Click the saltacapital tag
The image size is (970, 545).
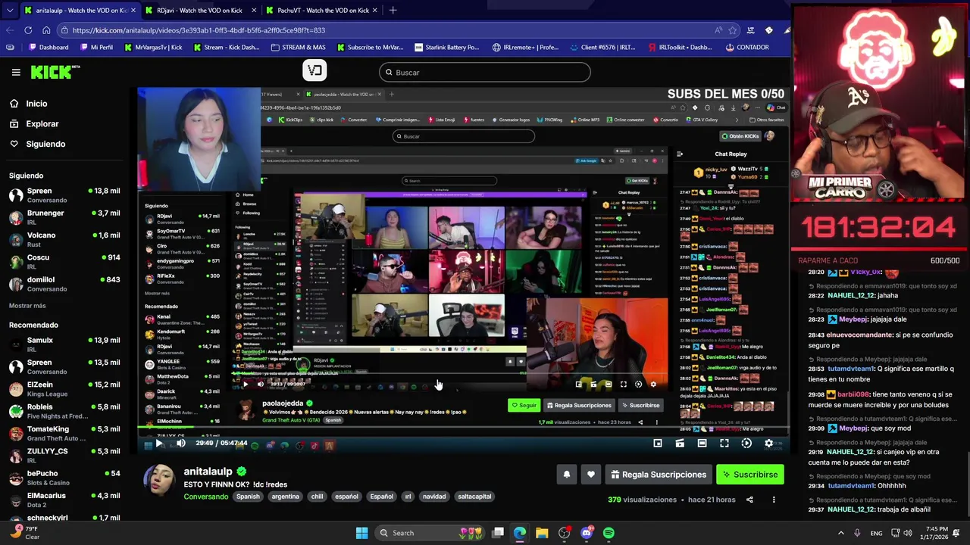point(474,497)
